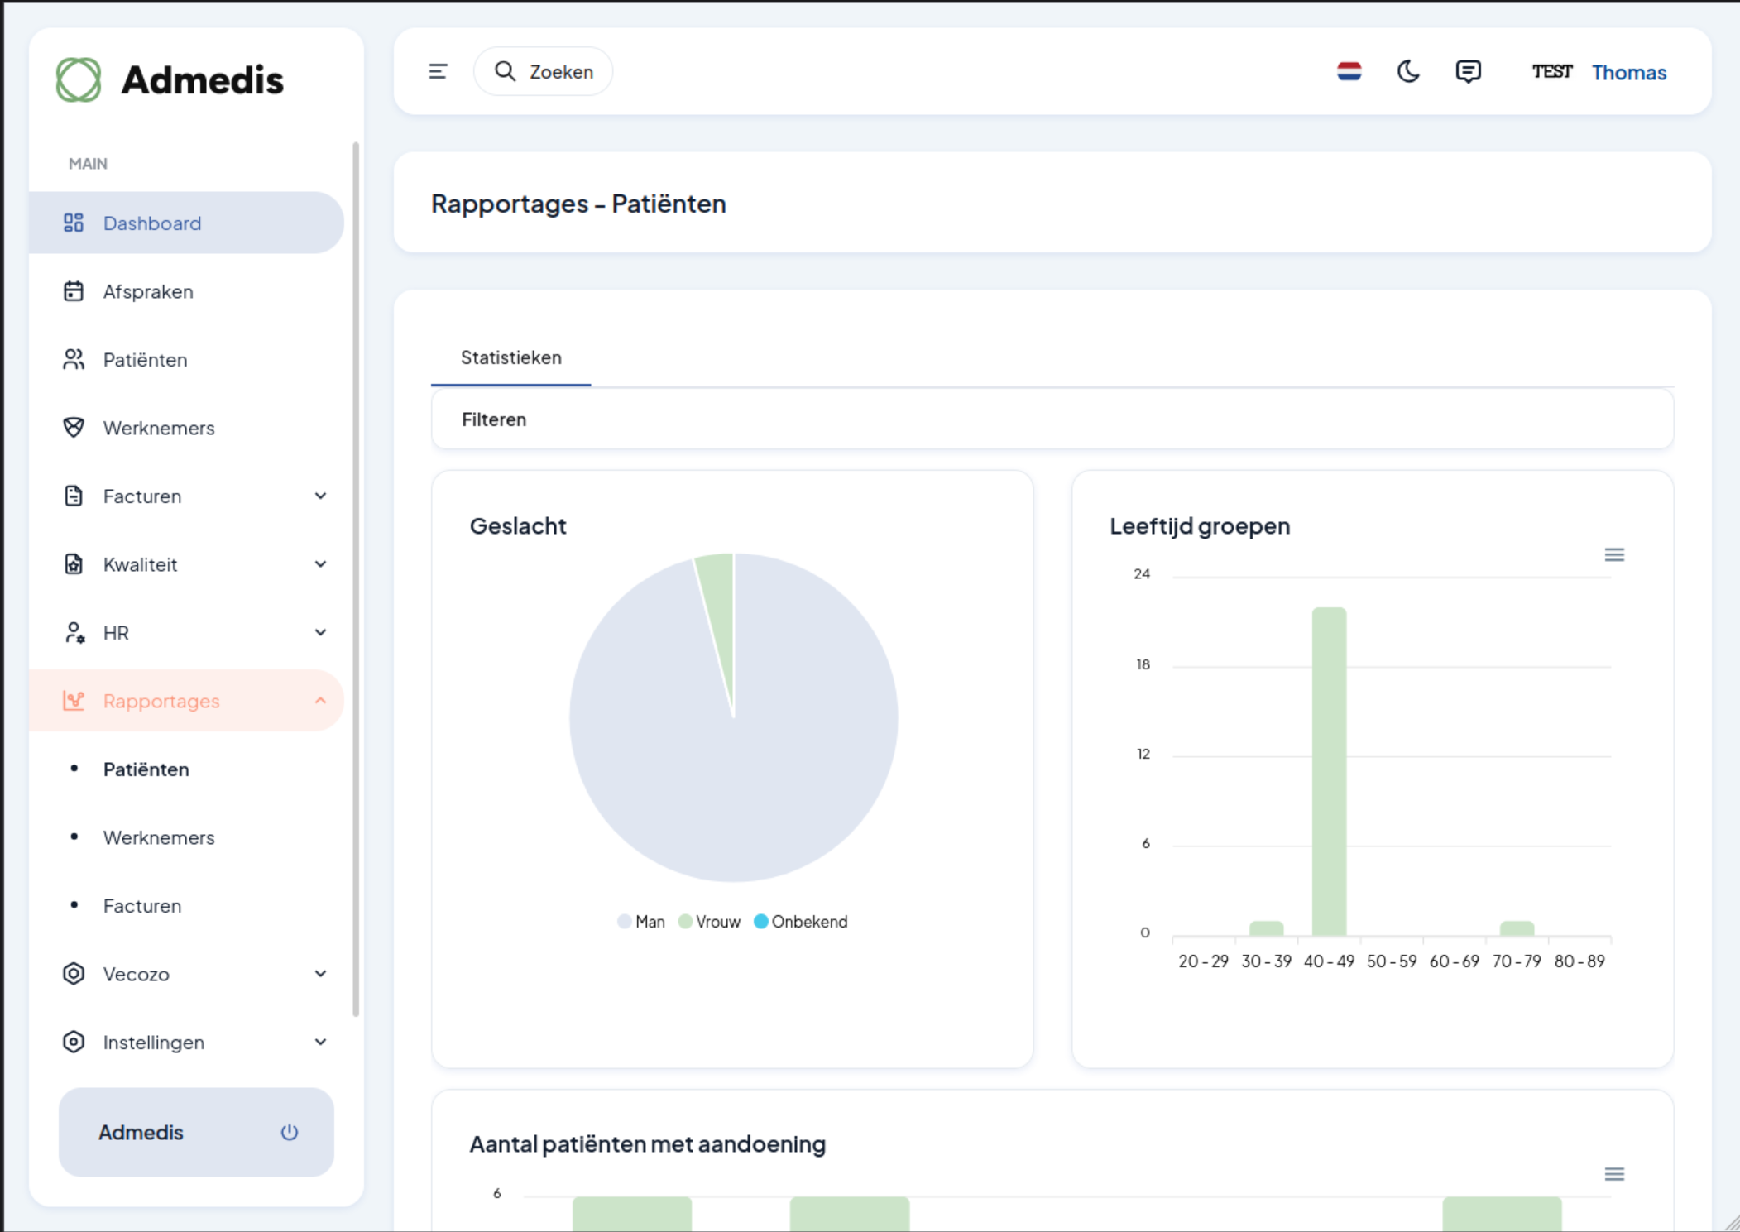Open the messages chat icon
The width and height of the screenshot is (1740, 1232).
click(x=1468, y=72)
